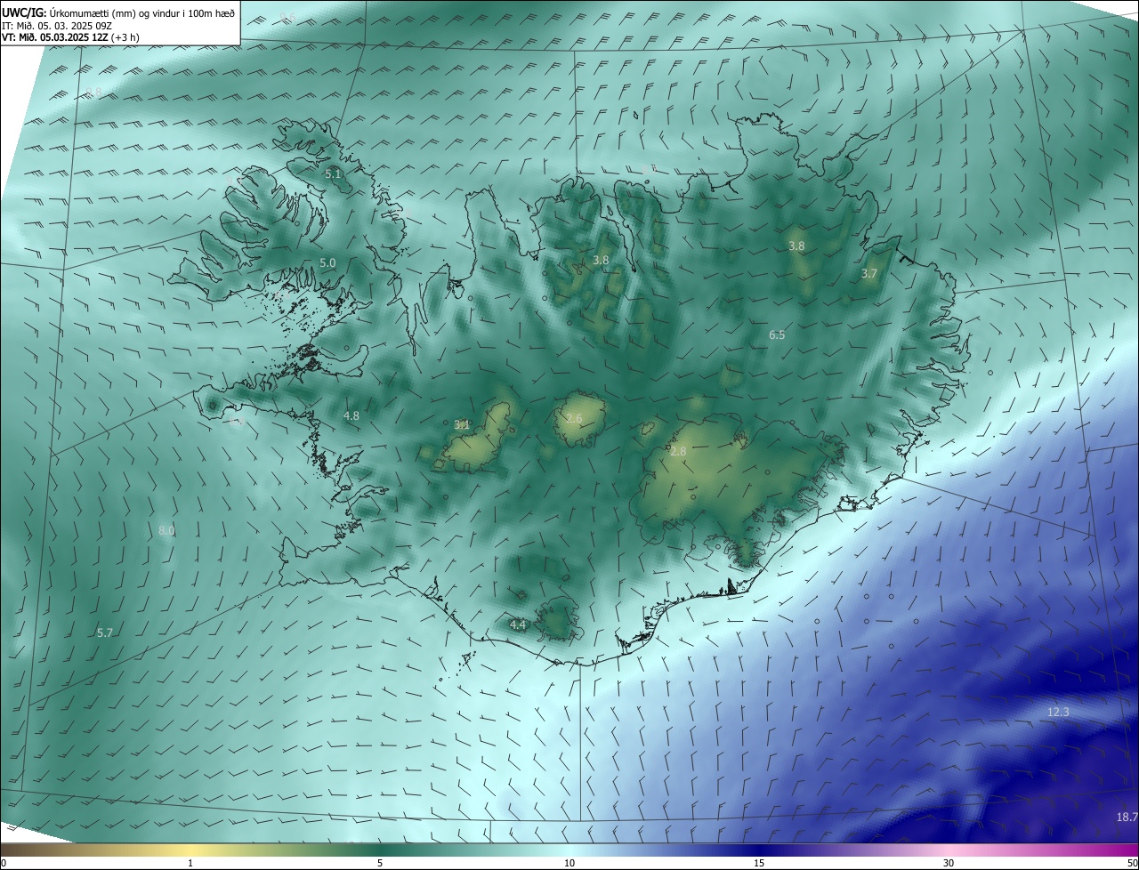This screenshot has height=870, width=1139.
Task: Click the '10' tick on the color scale
Action: [569, 863]
